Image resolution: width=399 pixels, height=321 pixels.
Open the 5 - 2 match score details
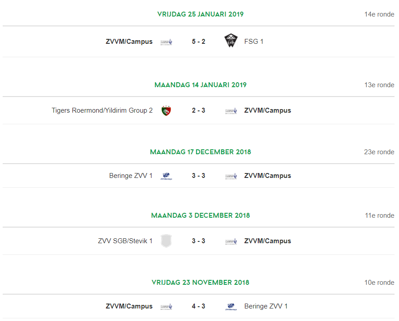[198, 42]
